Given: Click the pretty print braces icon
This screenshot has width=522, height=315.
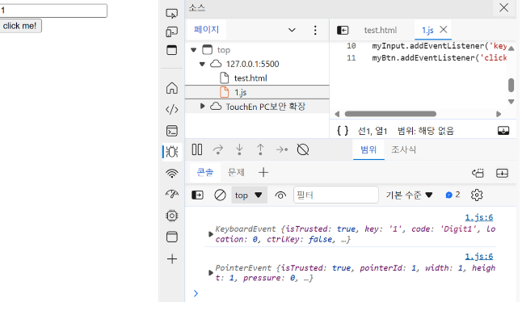Looking at the screenshot, I should pyautogui.click(x=343, y=131).
